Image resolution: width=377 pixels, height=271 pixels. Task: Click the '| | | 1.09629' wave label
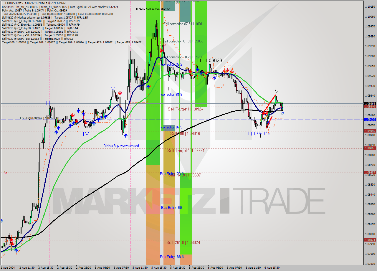[x=210, y=60]
